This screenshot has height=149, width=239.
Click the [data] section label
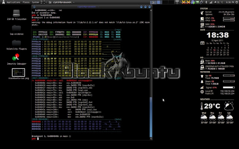pos(118,119)
